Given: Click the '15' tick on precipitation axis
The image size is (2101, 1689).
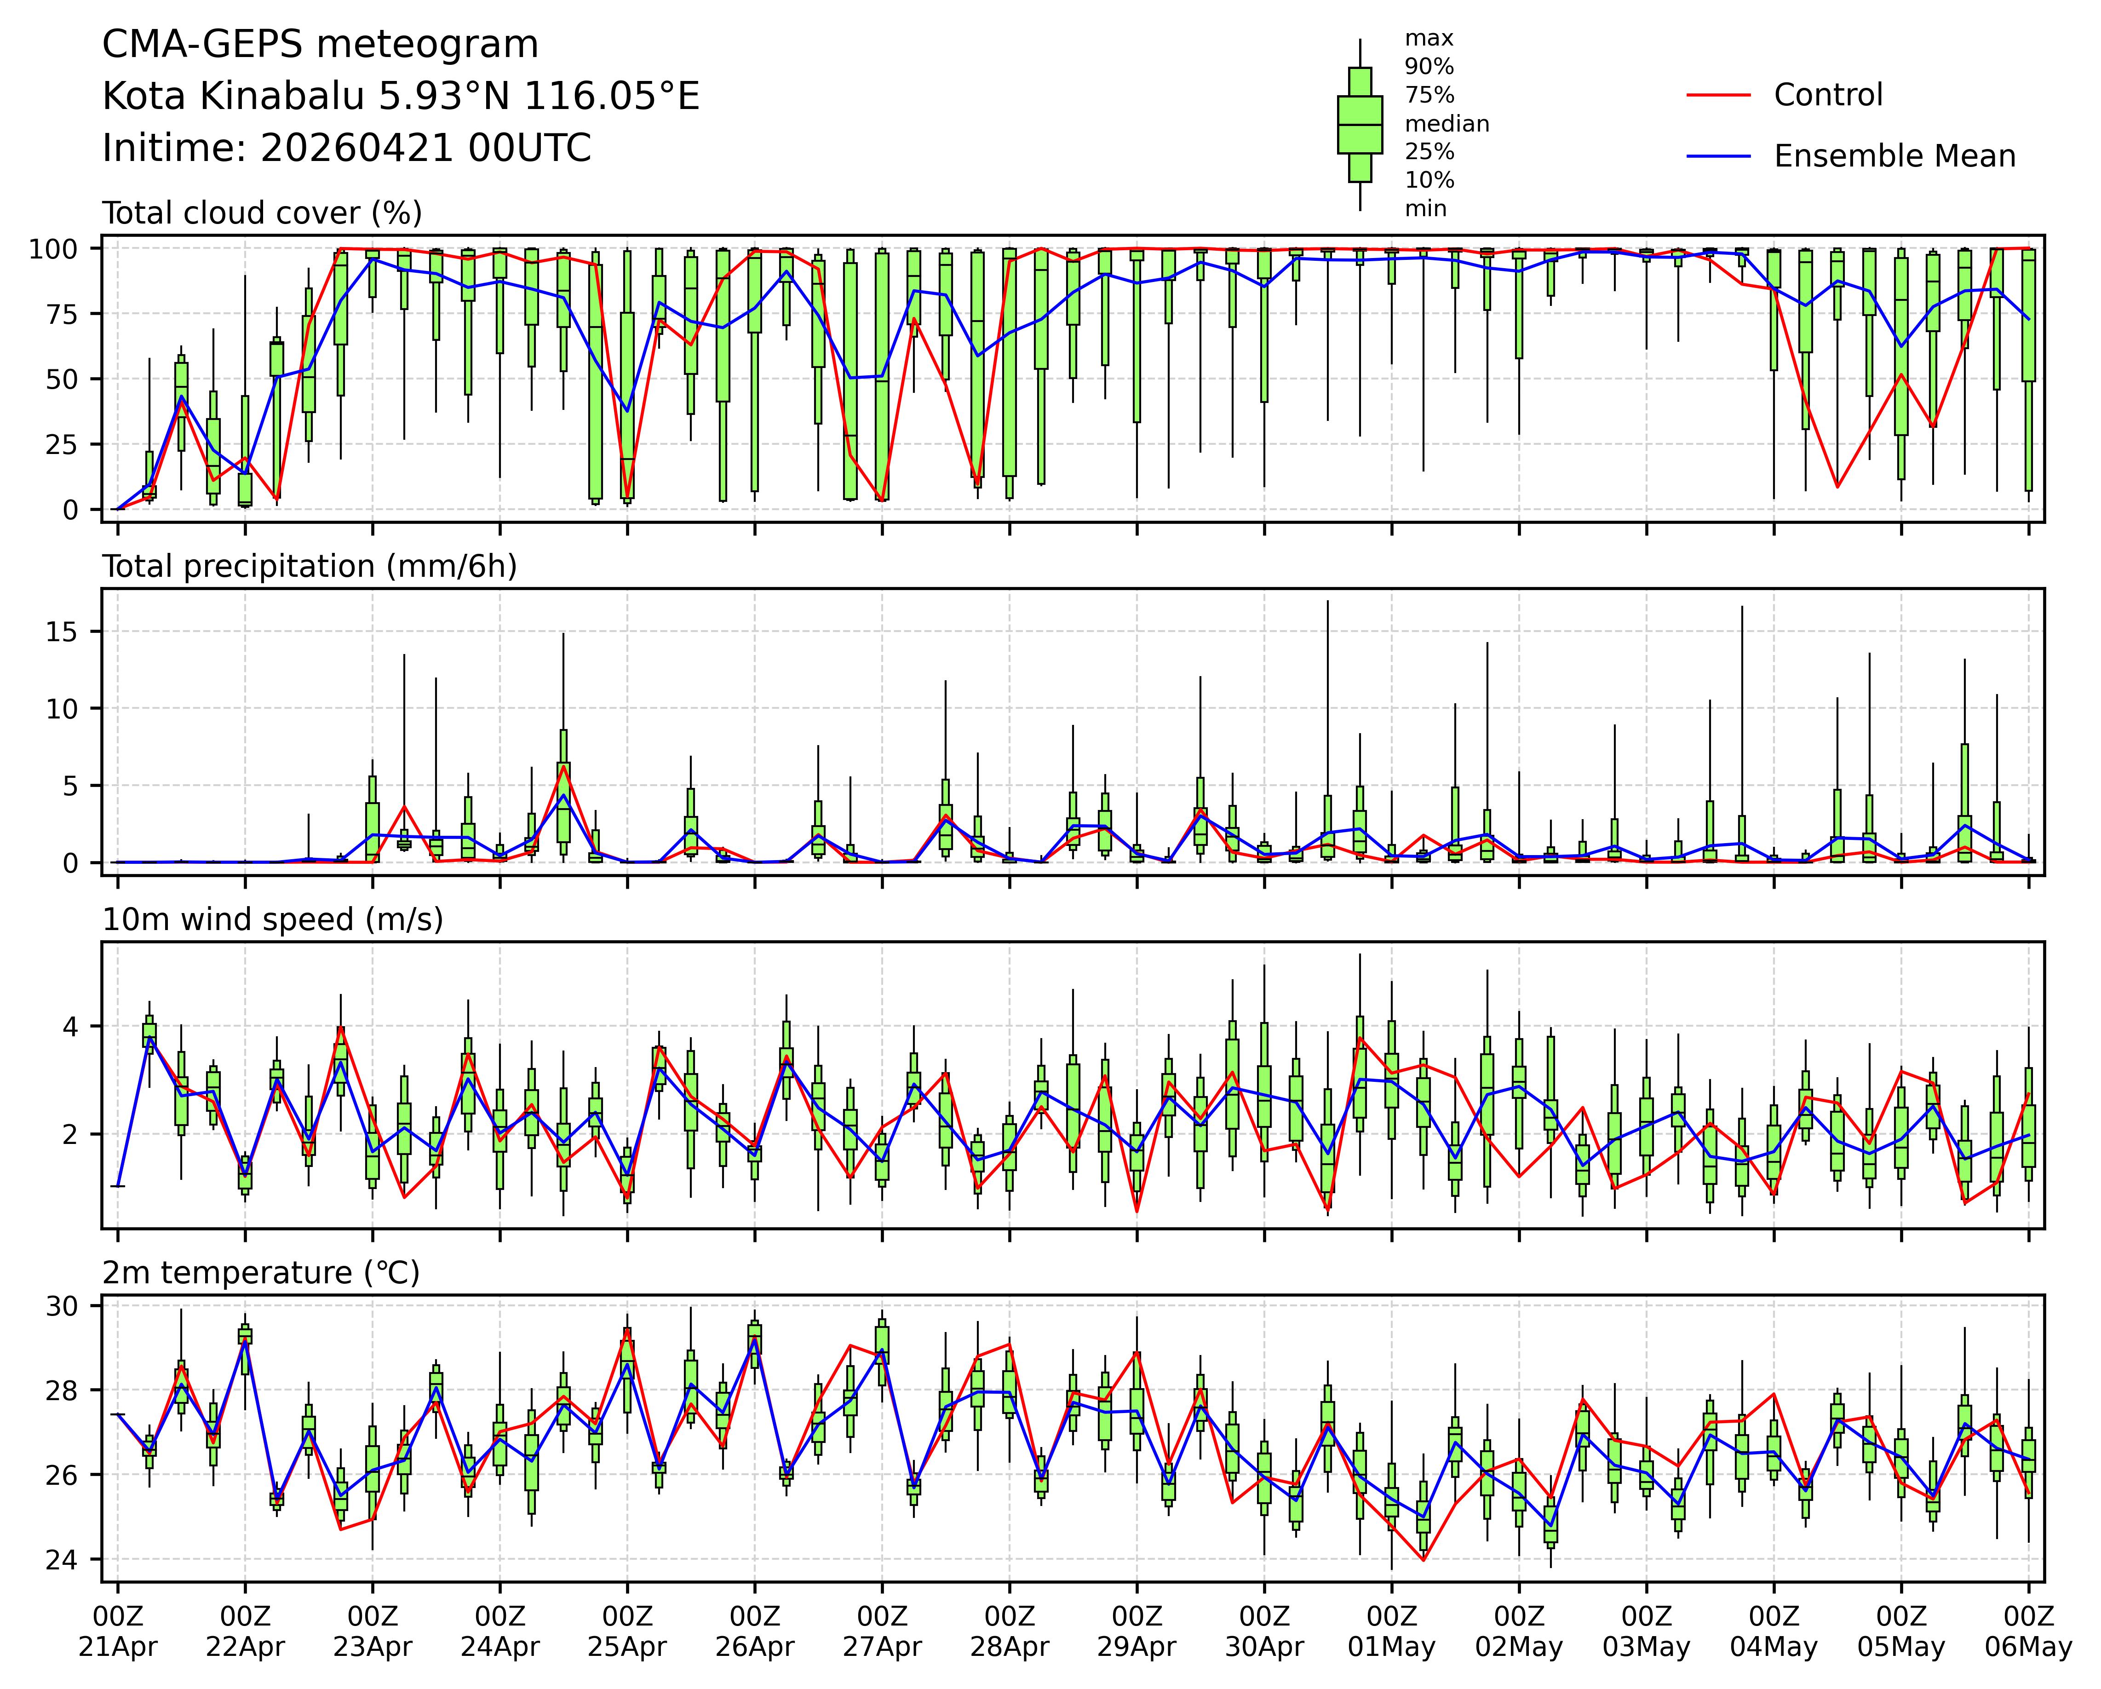Looking at the screenshot, I should pos(60,632).
